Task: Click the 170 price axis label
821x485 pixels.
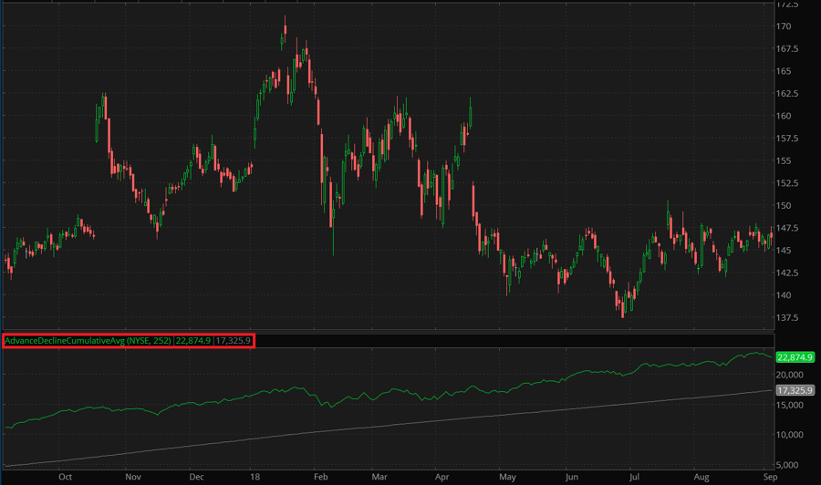Action: 784,26
